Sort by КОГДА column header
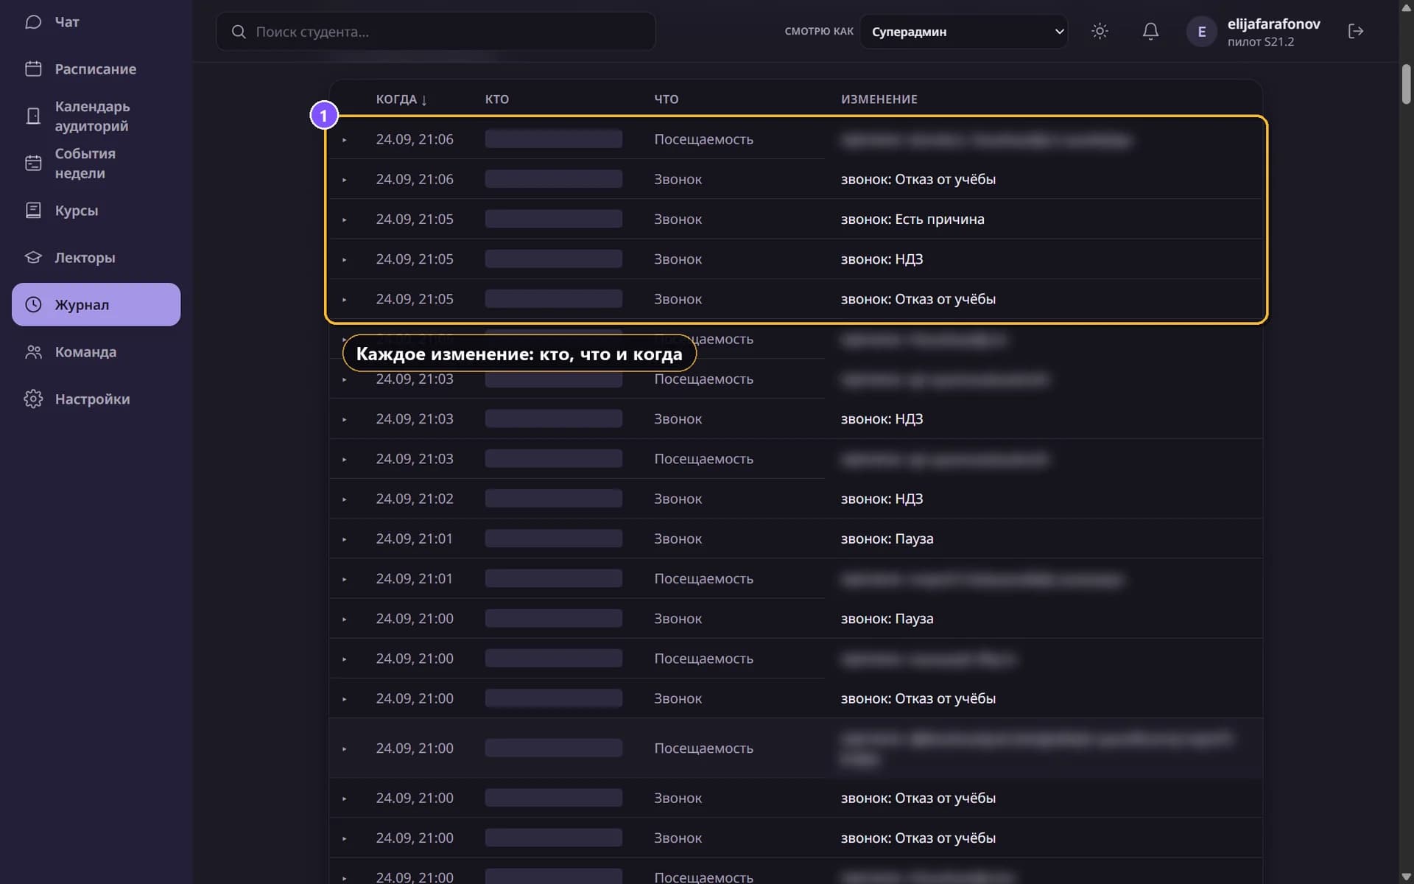Screen dimensions: 1414x884 401,99
